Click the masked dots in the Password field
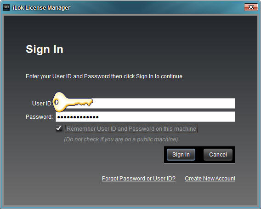The height and width of the screenshot is (209, 261). tap(78, 117)
